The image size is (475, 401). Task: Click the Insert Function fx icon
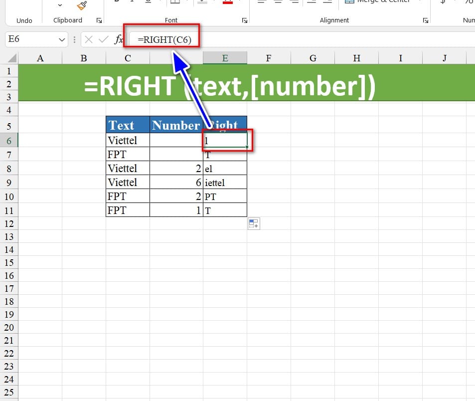(x=119, y=39)
